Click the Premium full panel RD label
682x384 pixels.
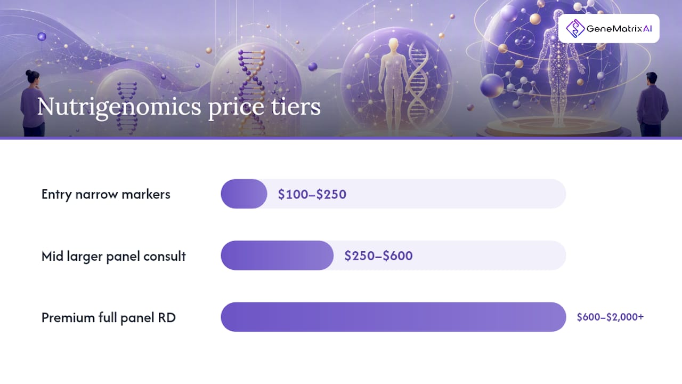click(109, 318)
